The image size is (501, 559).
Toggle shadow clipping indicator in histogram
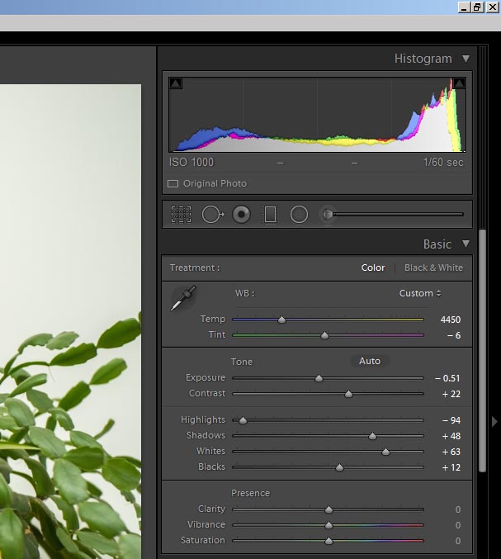click(175, 83)
